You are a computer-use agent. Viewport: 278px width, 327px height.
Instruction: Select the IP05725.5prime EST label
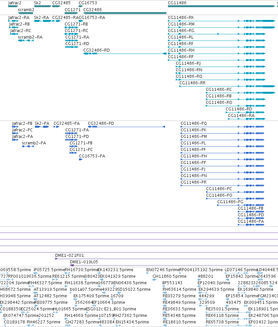[x=49, y=270]
